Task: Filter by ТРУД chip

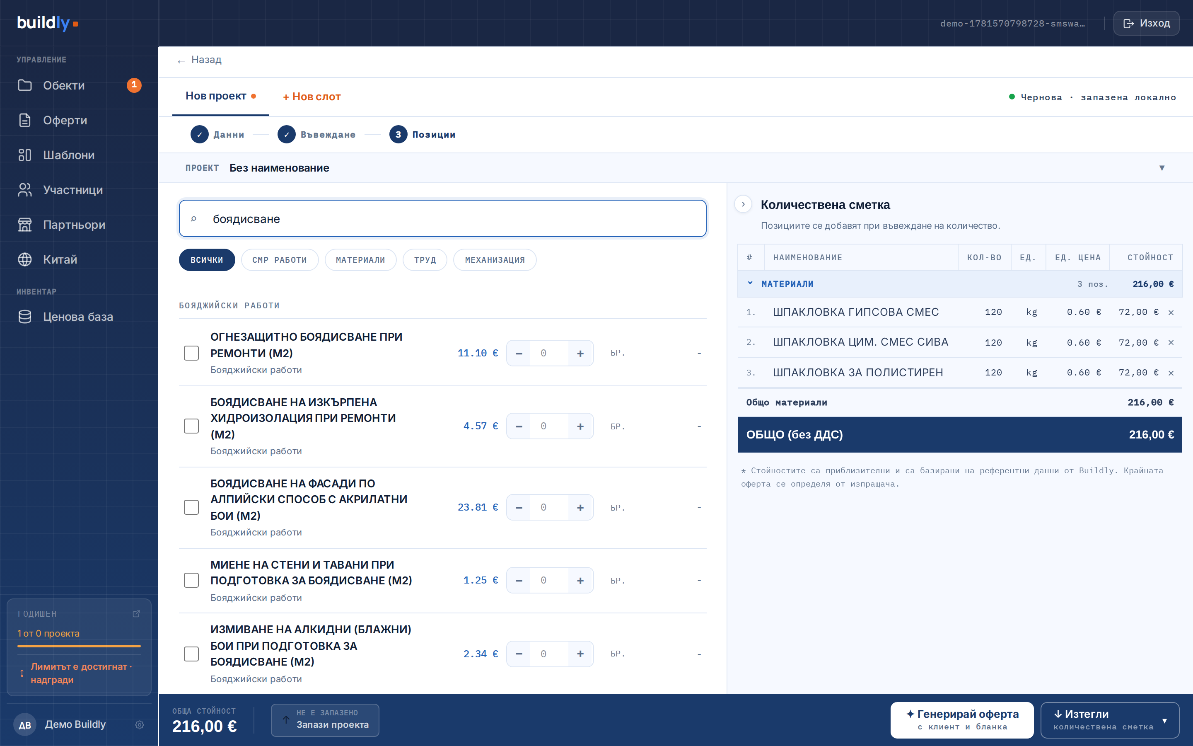Action: 425,260
